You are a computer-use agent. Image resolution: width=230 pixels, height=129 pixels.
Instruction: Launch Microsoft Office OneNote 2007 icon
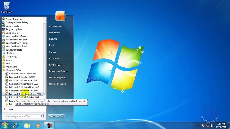[7, 87]
